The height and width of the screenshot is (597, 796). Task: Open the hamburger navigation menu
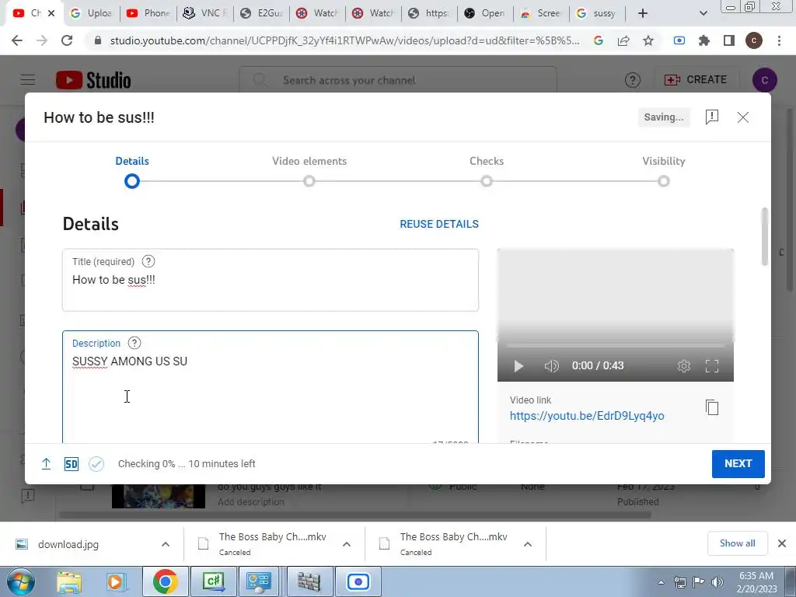click(x=28, y=80)
